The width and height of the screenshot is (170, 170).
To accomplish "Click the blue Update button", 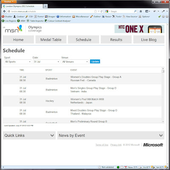I will tap(95, 62).
